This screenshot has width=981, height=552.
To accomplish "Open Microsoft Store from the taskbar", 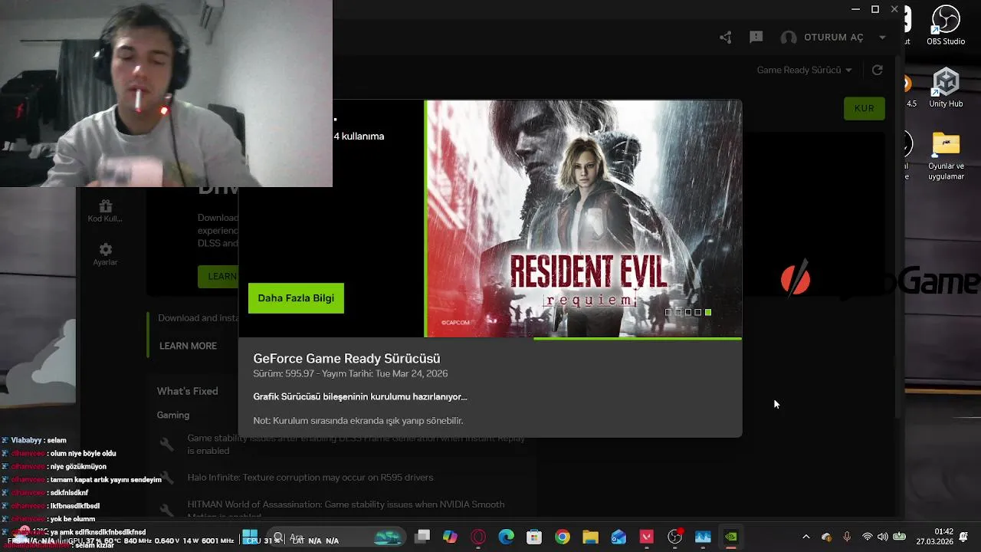I will point(534,537).
